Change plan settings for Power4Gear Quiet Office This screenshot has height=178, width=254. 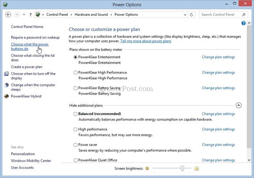(x=218, y=160)
